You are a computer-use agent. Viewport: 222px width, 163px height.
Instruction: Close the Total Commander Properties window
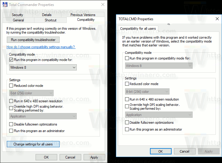coord(103,4)
